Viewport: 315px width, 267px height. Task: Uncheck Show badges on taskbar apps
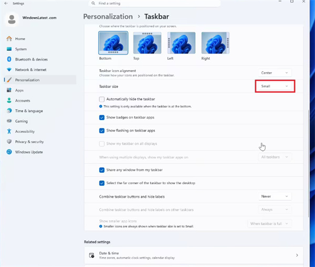[102, 117]
